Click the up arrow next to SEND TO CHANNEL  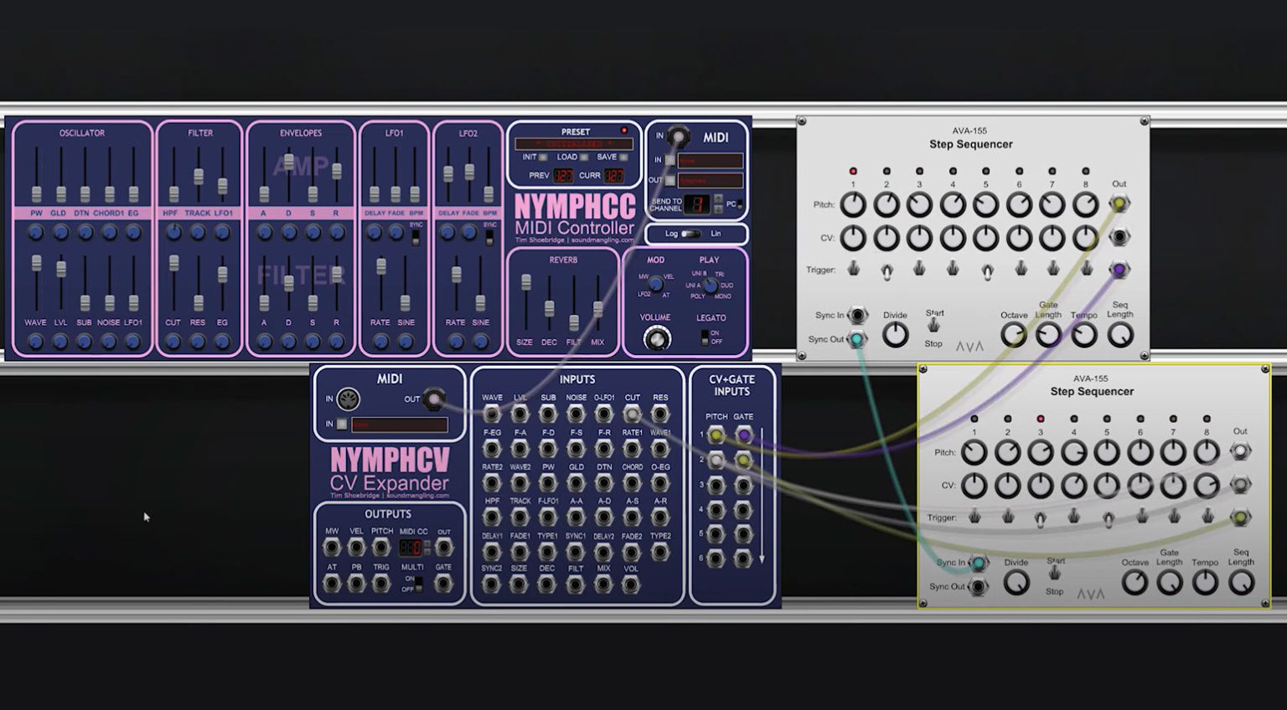click(x=718, y=198)
